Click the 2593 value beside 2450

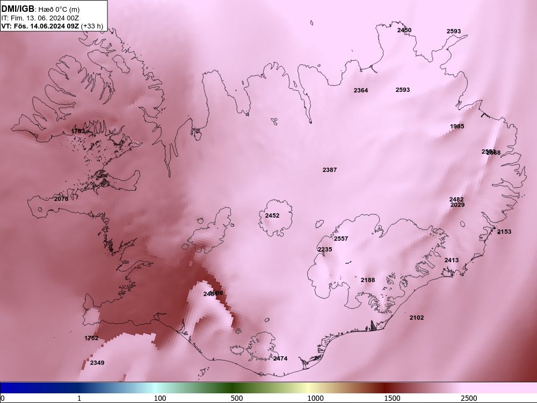pos(453,31)
